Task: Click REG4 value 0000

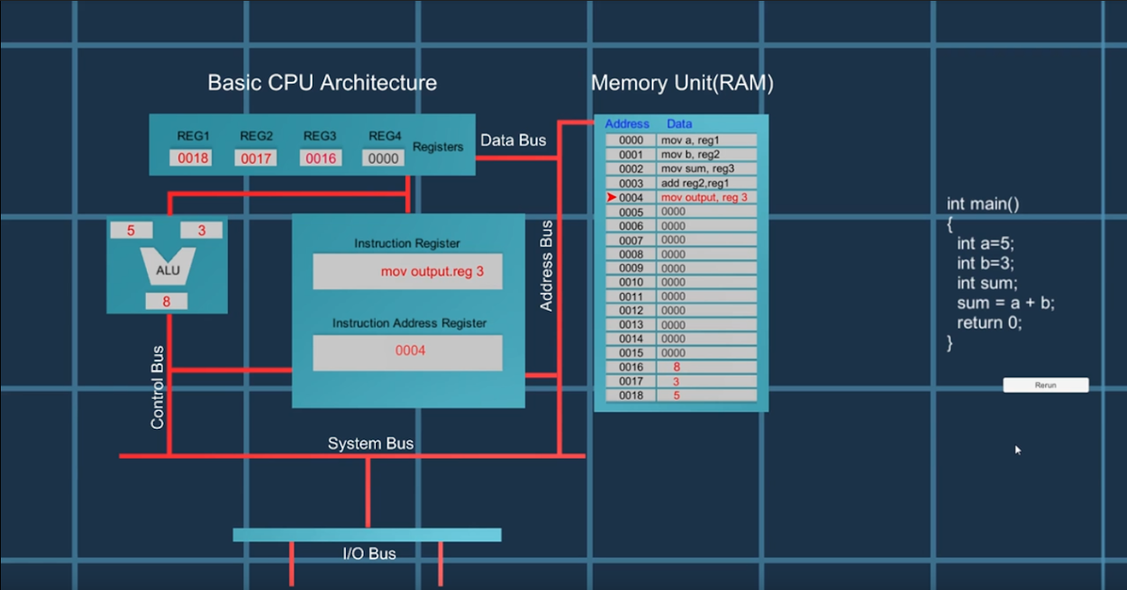Action: (384, 159)
